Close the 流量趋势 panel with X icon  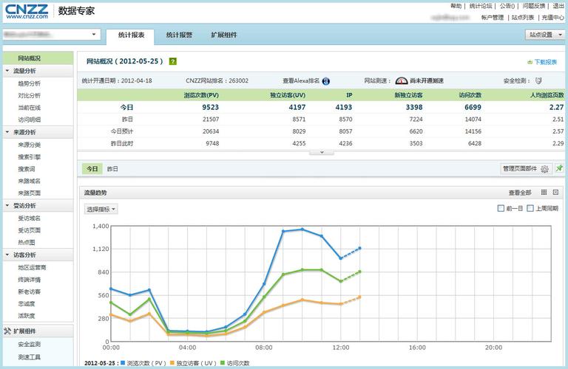556,193
